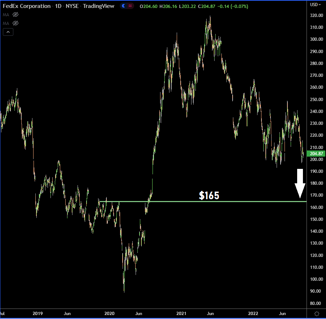The width and height of the screenshot is (326, 319).
Task: Click the 190.00 price axis label
Action: [316, 171]
